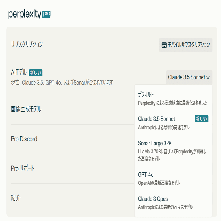Click the chevron arrow on model selector
Image resolution: width=221 pixels, height=221 pixels.
[208, 77]
